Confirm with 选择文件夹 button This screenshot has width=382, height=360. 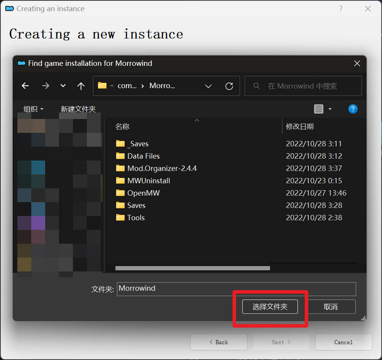click(x=270, y=307)
